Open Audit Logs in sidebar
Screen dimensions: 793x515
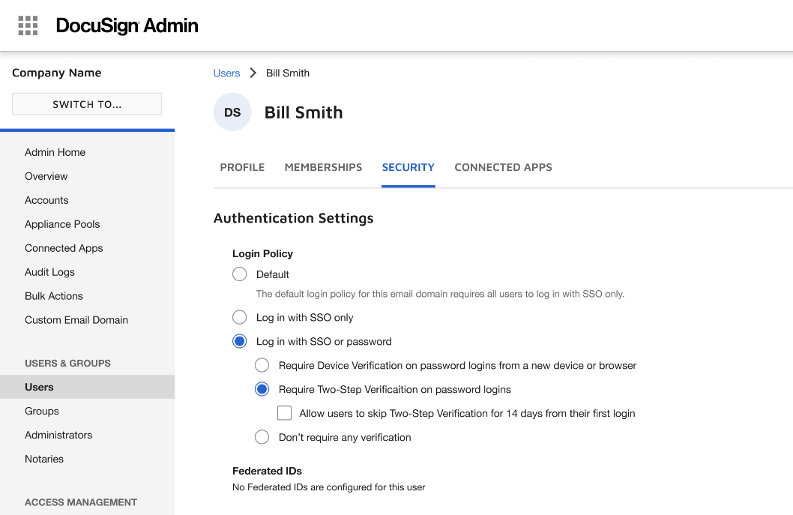pyautogui.click(x=49, y=272)
